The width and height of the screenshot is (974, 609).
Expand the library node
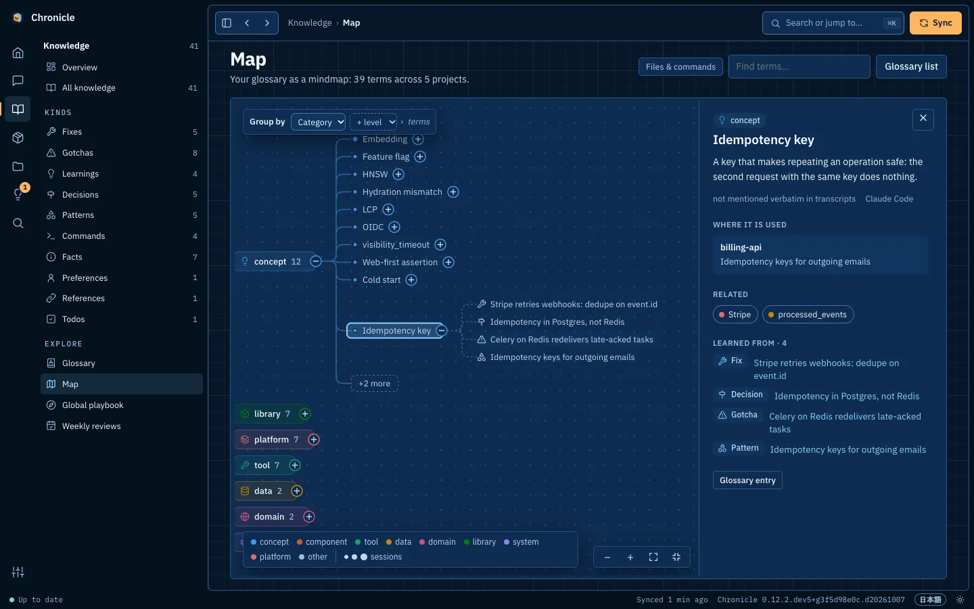[x=305, y=414]
